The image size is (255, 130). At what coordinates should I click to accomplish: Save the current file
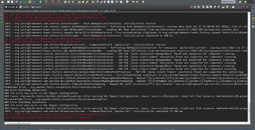tap(8, 2)
